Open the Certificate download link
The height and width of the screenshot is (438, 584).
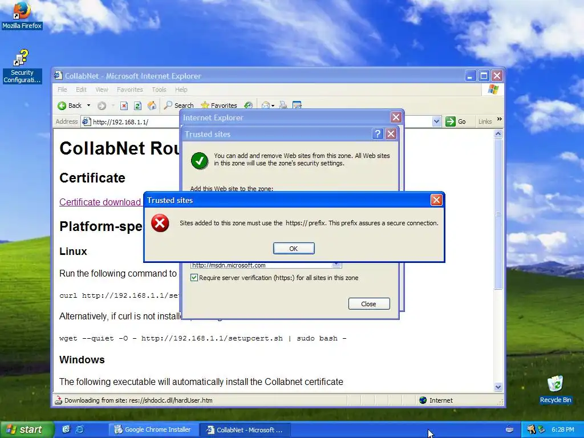(100, 202)
